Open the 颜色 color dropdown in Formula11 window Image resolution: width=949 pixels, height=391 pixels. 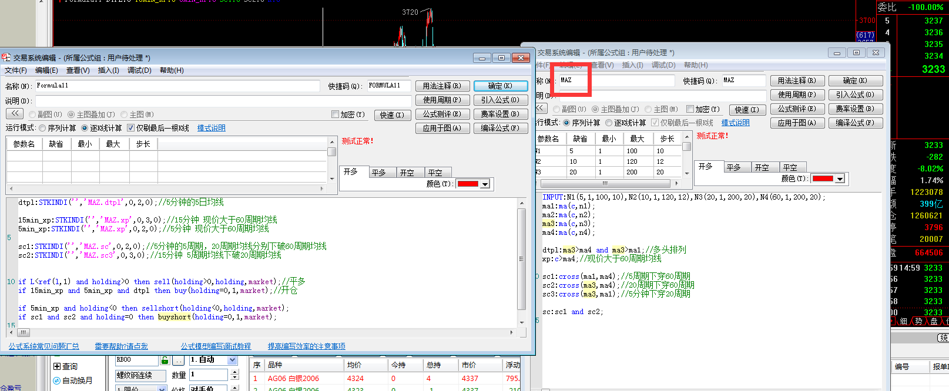coord(485,184)
